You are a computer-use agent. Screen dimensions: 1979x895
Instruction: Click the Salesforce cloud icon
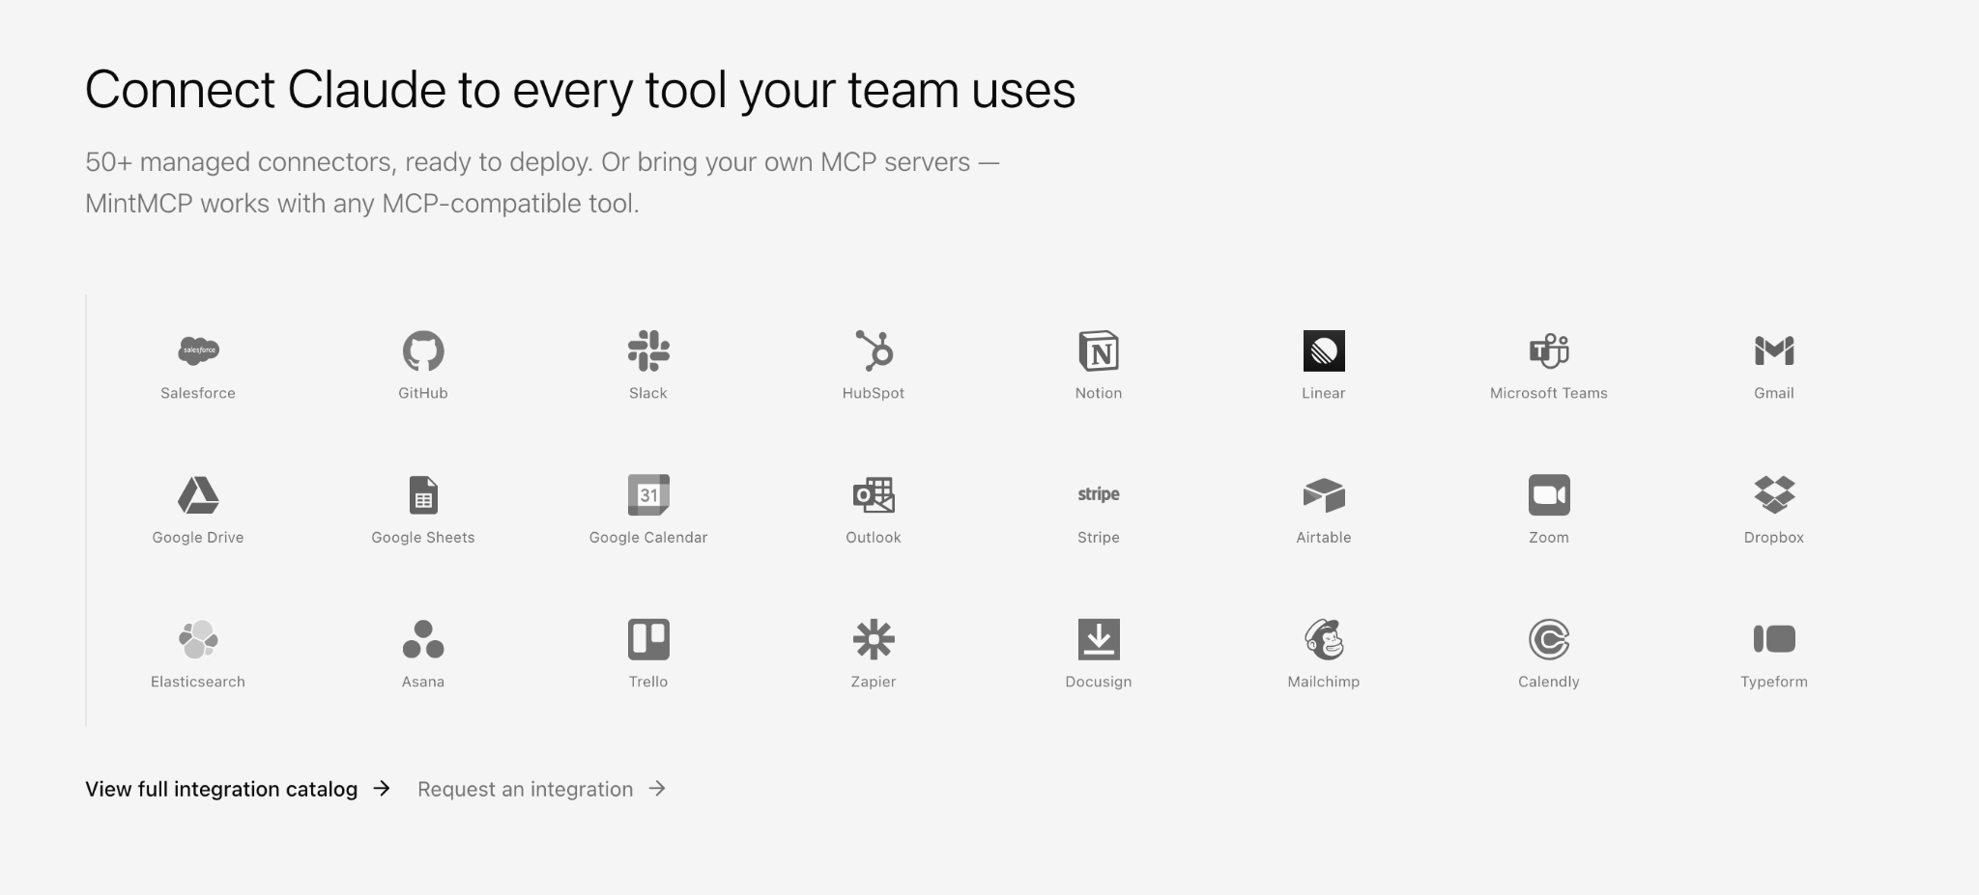click(198, 350)
